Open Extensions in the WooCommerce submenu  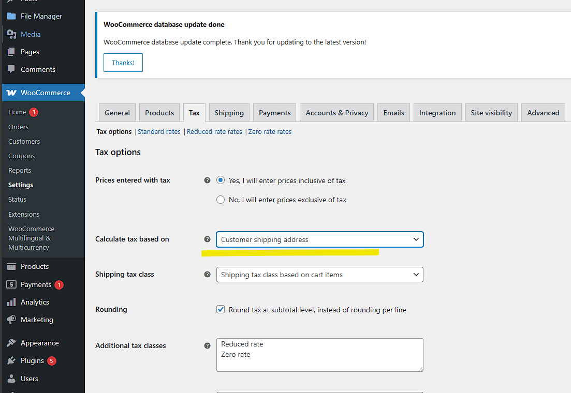coord(24,214)
